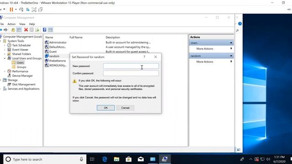The height and width of the screenshot is (164, 292).
Task: Switch VMware to Unity mode
Action: pos(41,10)
